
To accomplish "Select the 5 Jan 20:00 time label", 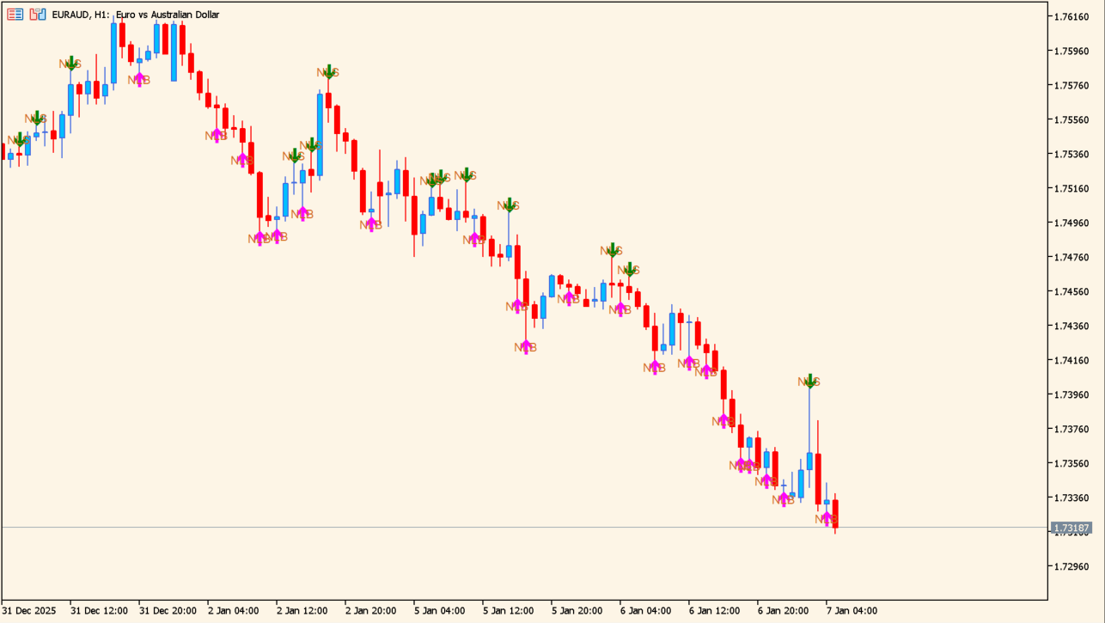I will pyautogui.click(x=577, y=611).
